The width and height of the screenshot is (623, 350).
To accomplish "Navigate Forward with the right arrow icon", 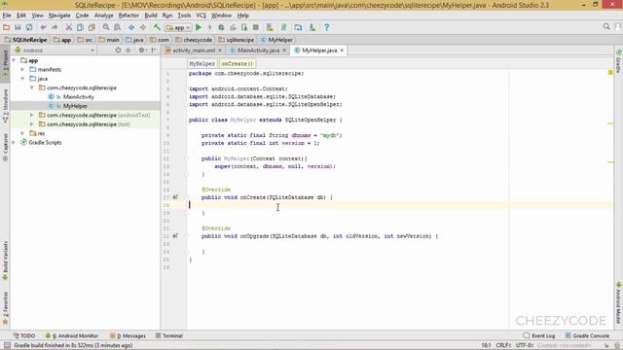I will [143, 27].
